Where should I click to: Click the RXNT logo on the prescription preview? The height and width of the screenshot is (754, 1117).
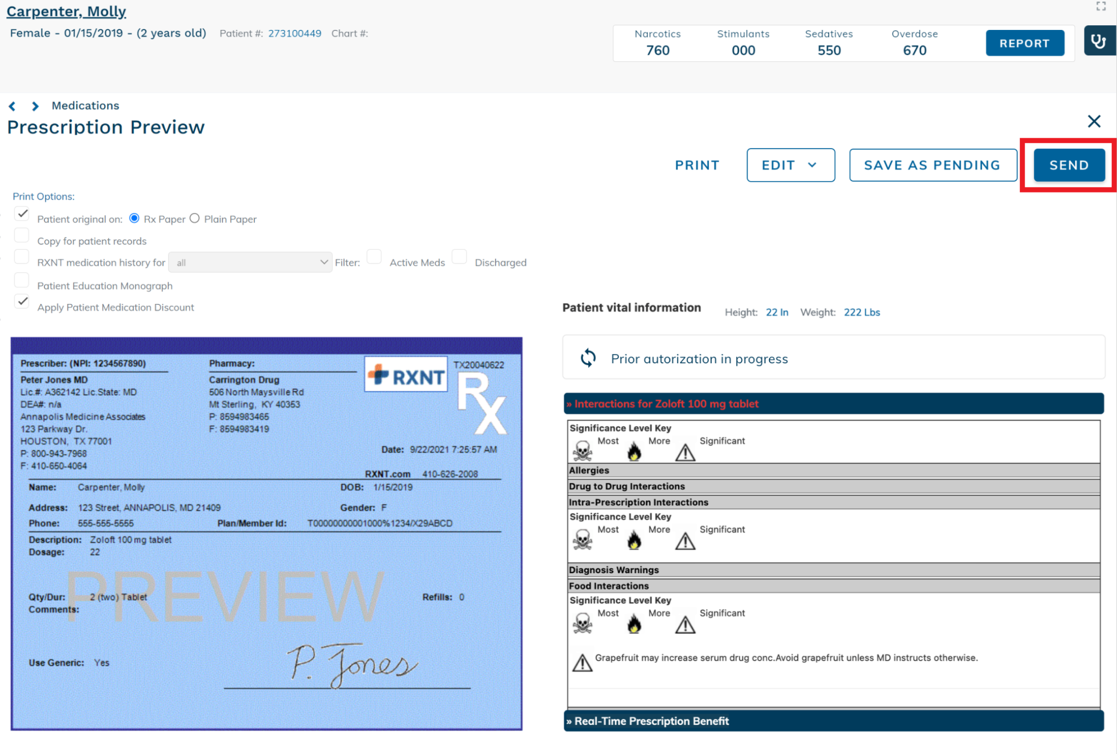pyautogui.click(x=406, y=375)
